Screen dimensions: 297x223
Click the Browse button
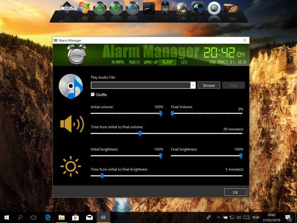coord(209,85)
